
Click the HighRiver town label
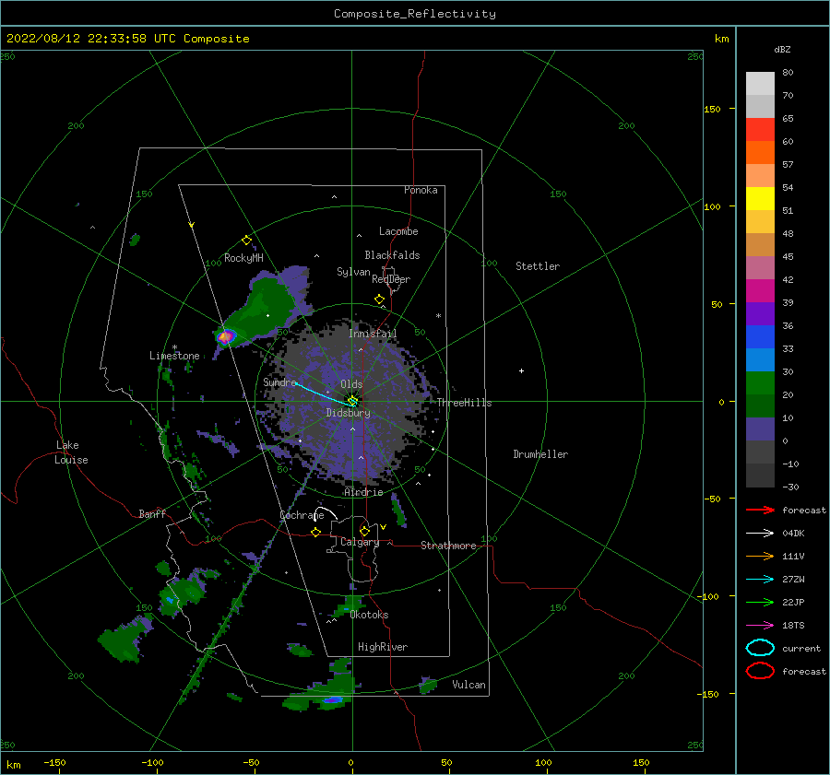(383, 647)
